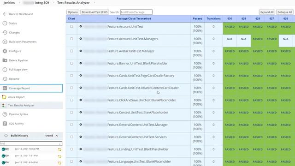Open the Allure badge for build 630
Viewport: 295px width, 166px height.
point(59,149)
